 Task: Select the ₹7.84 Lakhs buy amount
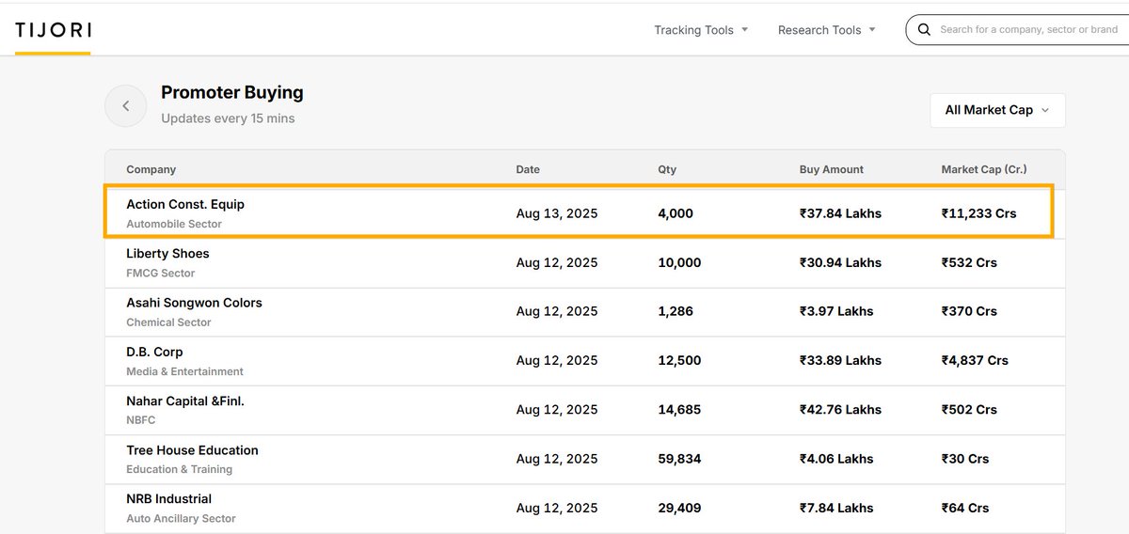coord(836,508)
